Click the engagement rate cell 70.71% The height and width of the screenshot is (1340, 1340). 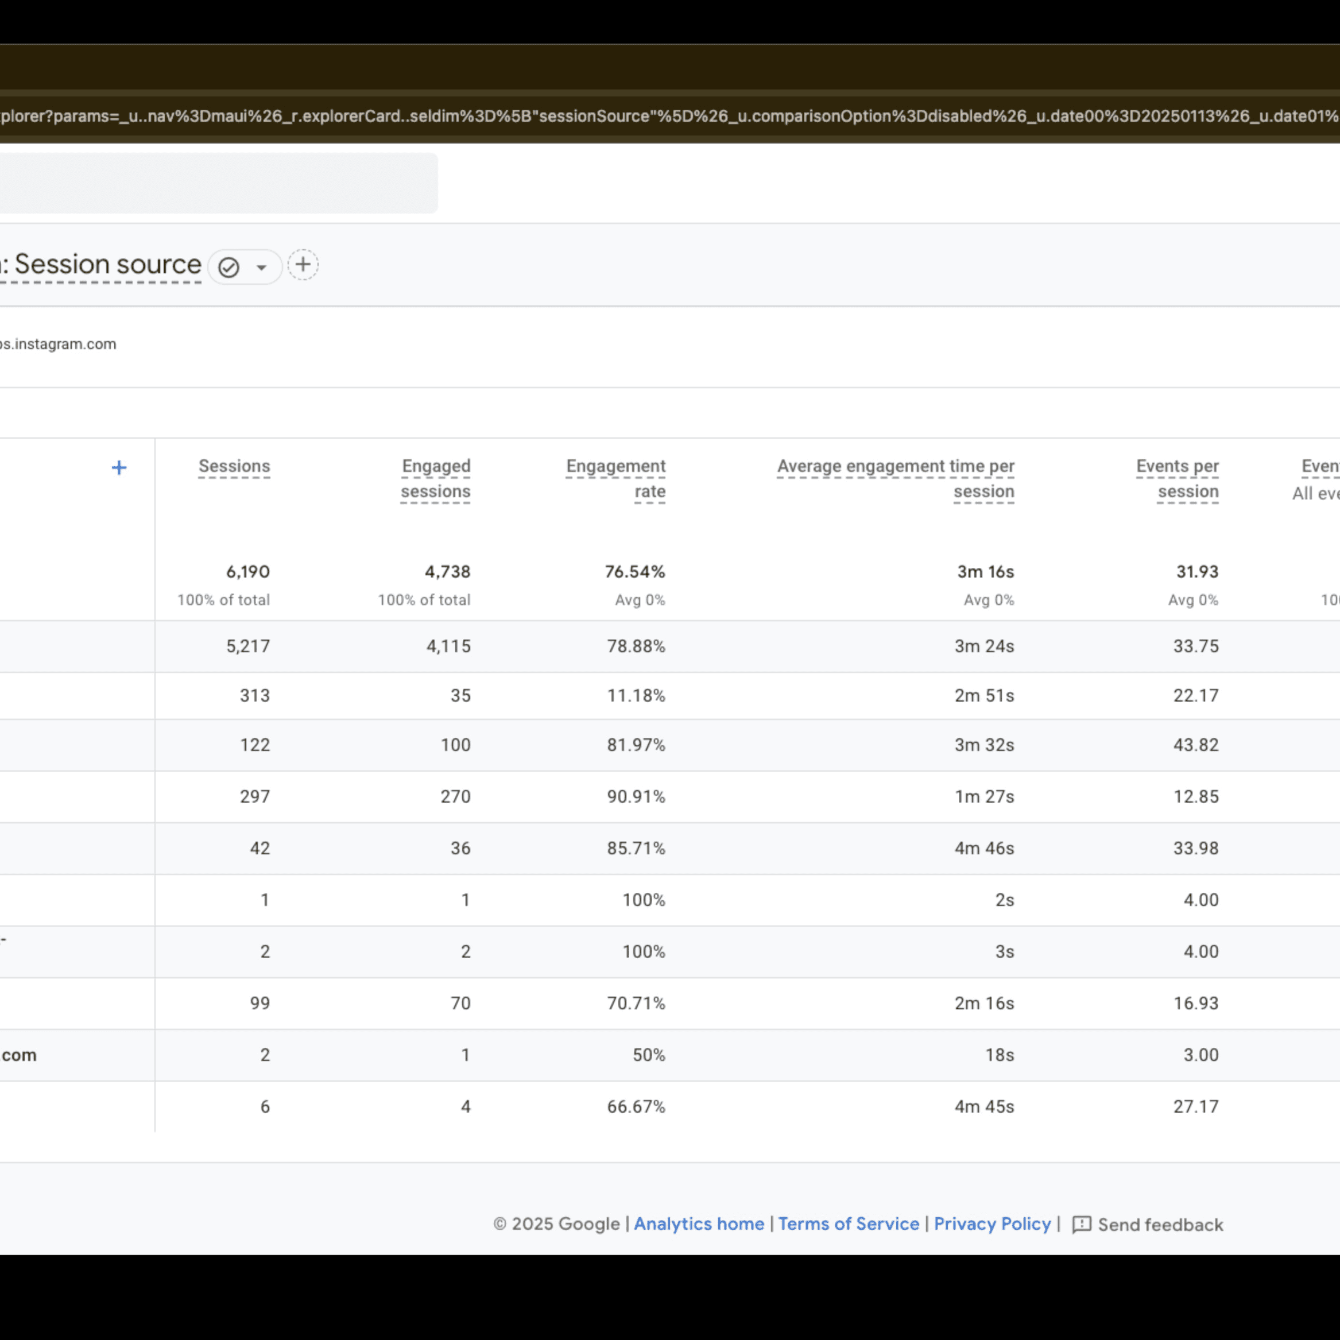636,1003
